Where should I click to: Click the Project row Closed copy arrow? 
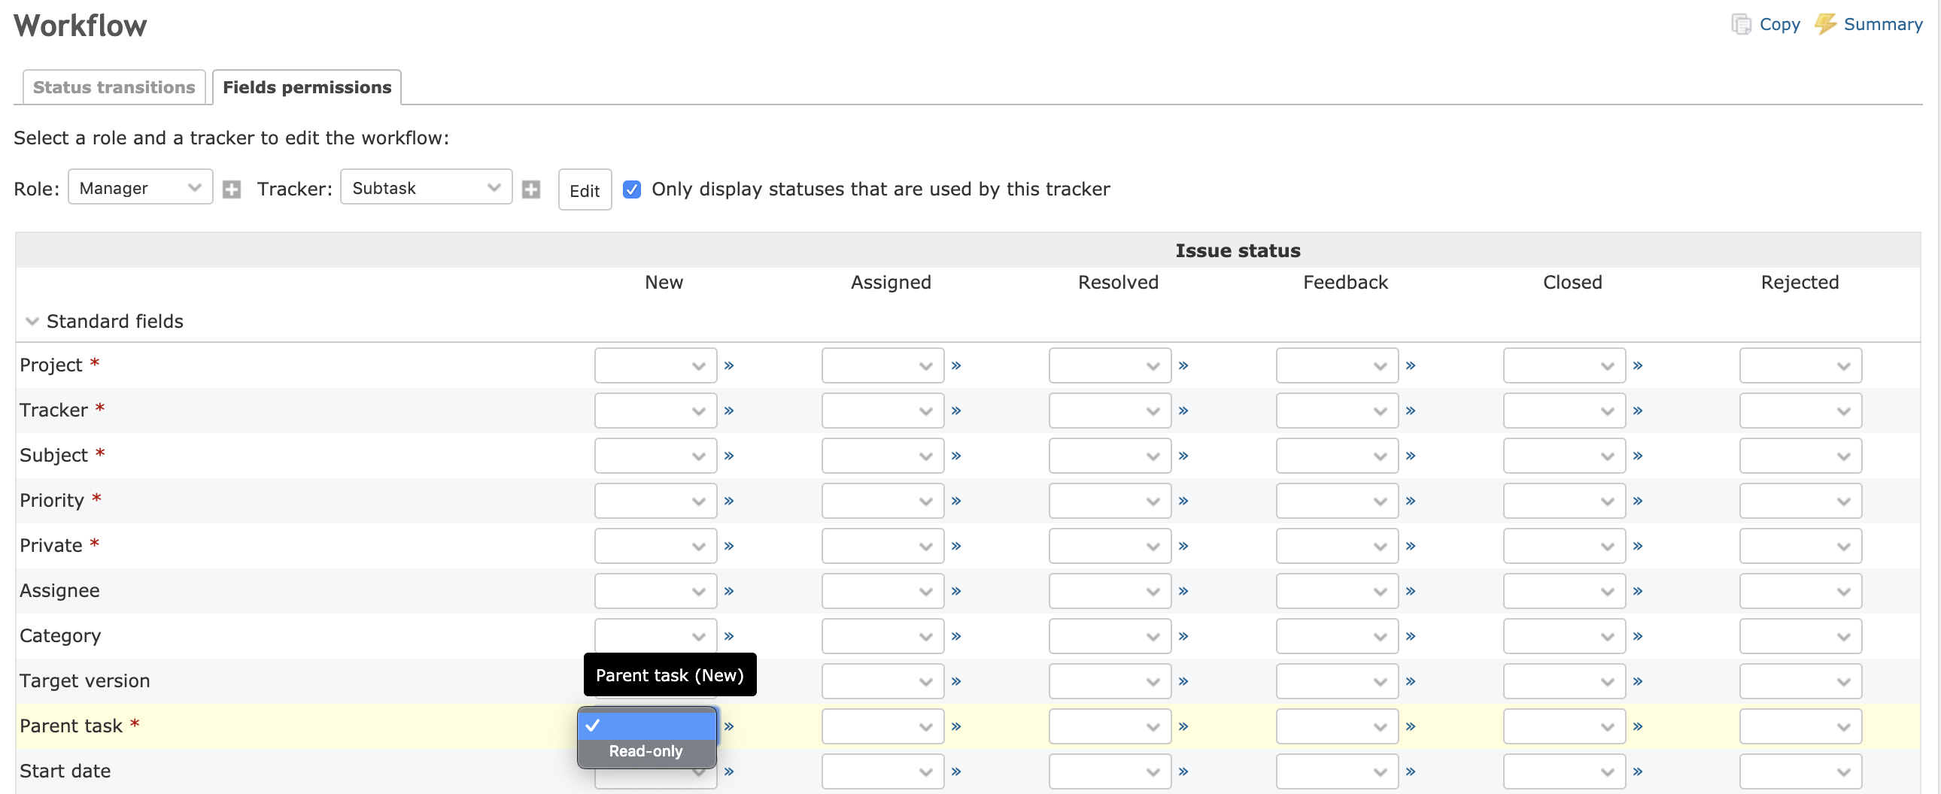[x=1637, y=365]
